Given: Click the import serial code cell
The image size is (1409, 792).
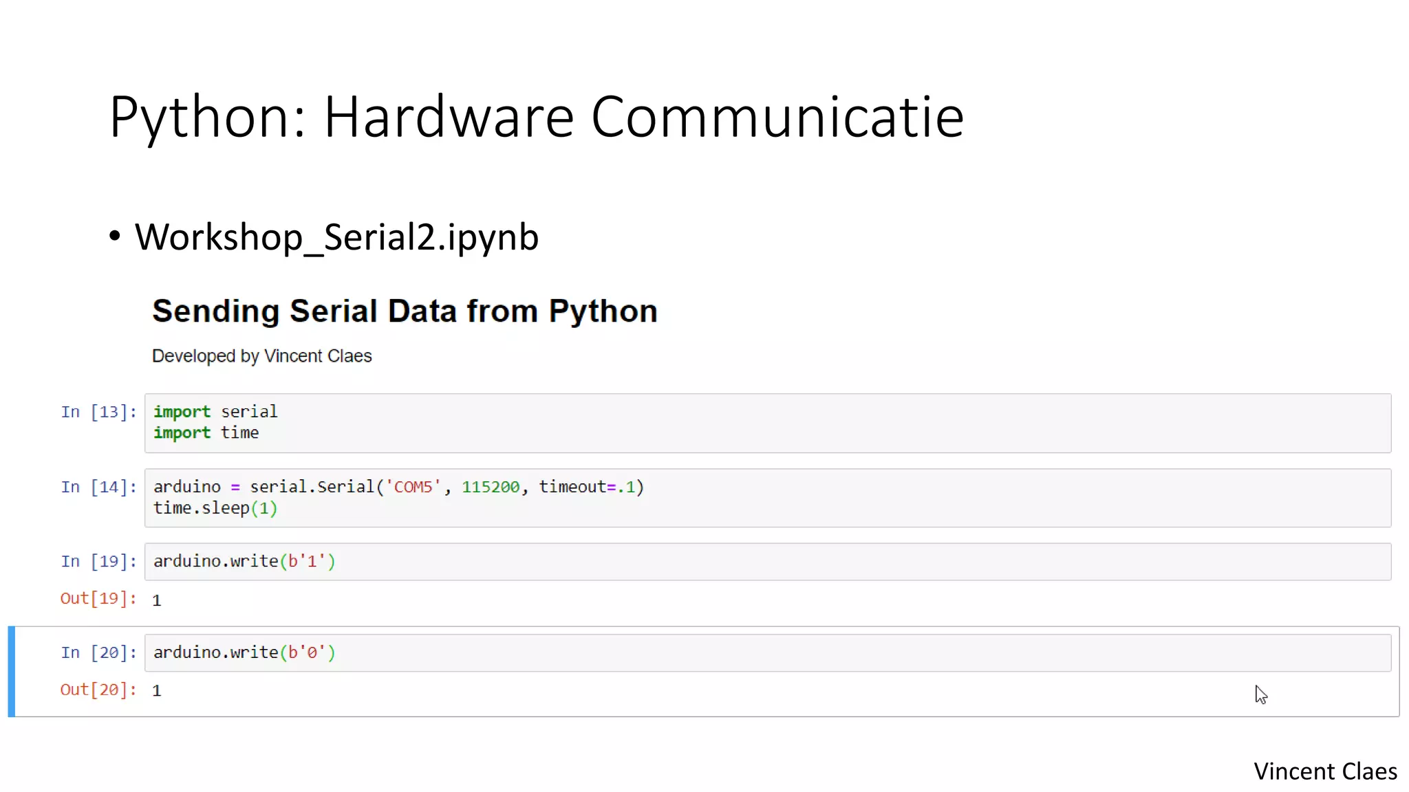Looking at the screenshot, I should [768, 423].
